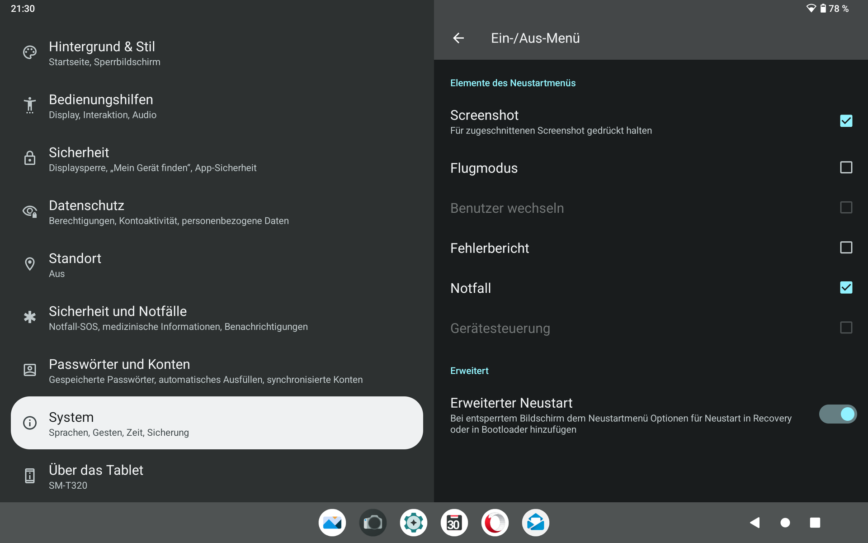
Task: Check the Fehlerbericht checkbox
Action: [x=846, y=248]
